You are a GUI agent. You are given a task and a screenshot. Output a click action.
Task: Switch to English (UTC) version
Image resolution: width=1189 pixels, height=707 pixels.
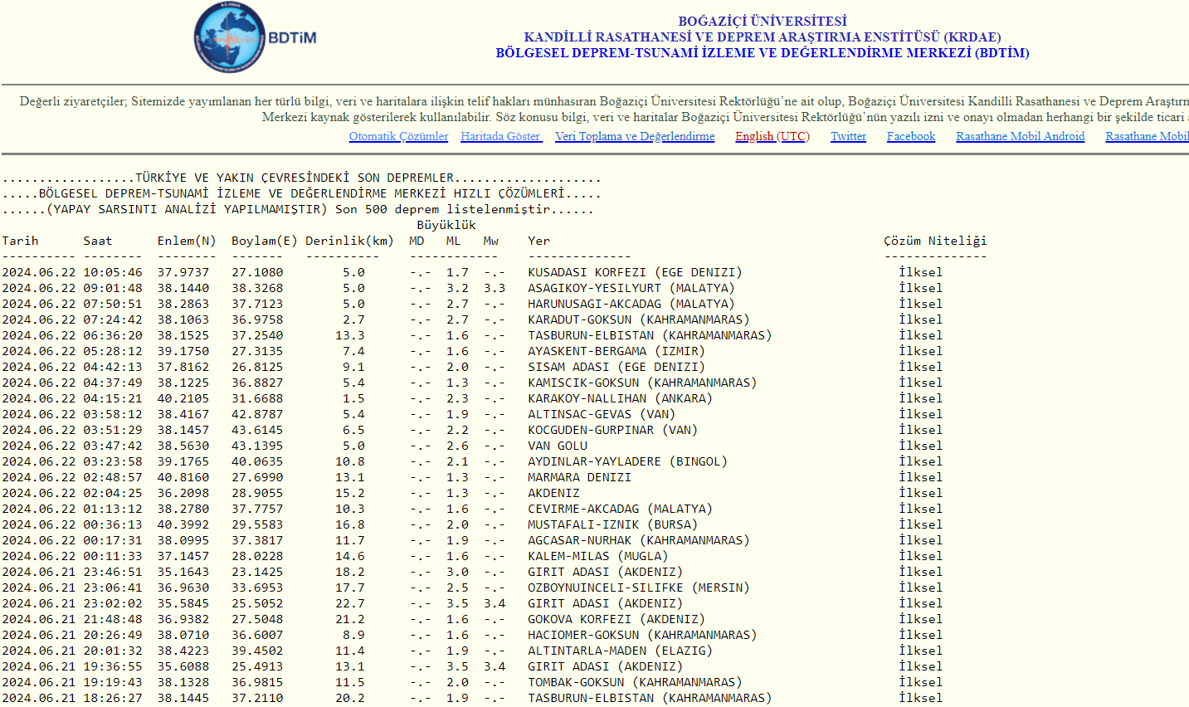point(772,136)
